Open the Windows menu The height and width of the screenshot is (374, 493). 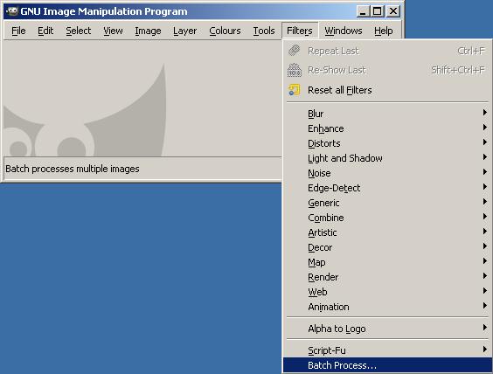pyautogui.click(x=344, y=31)
